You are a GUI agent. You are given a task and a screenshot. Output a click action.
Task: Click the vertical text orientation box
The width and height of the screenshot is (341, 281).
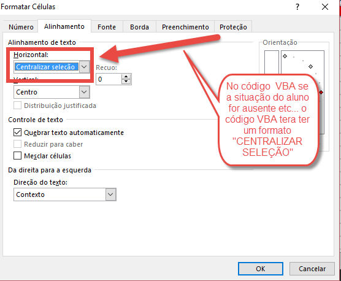[272, 63]
